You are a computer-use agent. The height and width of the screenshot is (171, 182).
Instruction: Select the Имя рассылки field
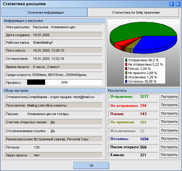[x=54, y=27]
